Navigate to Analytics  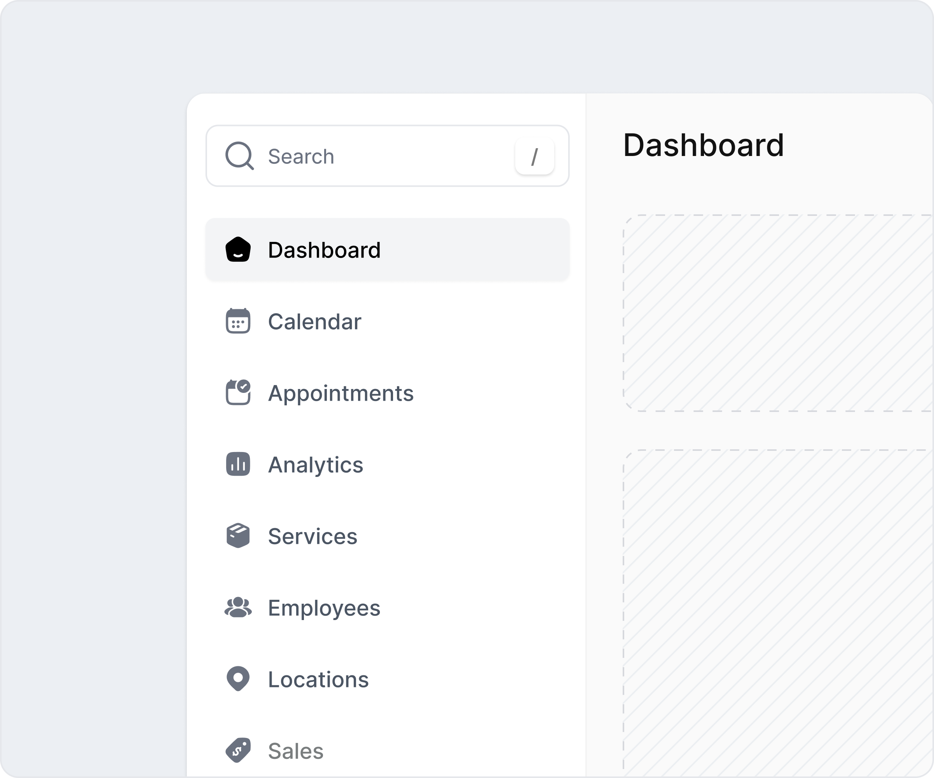click(315, 464)
